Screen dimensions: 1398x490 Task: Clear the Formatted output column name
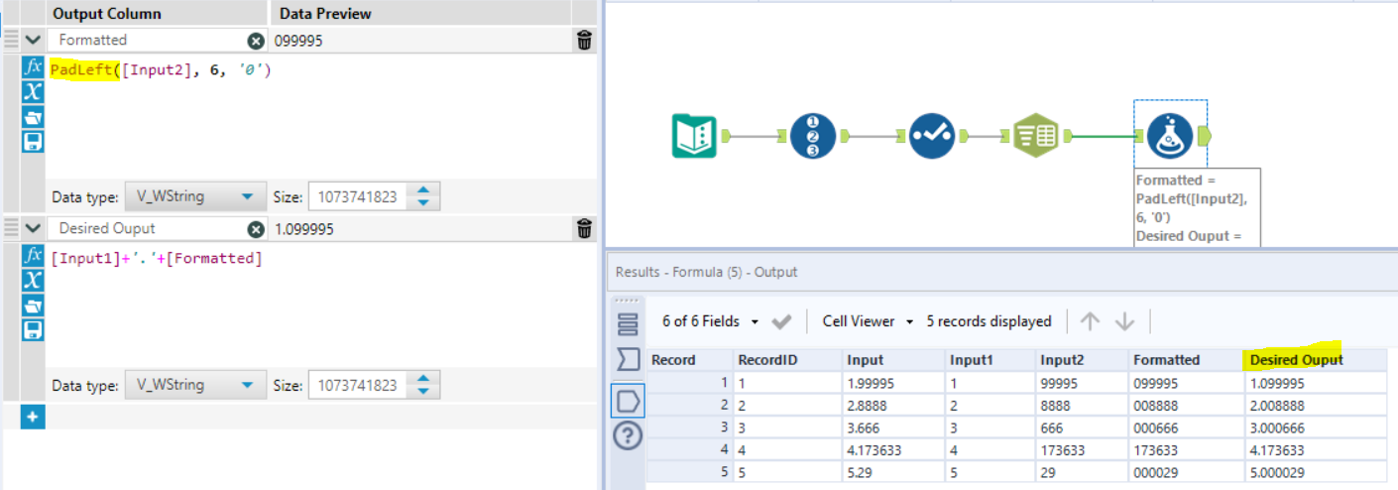coord(256,41)
